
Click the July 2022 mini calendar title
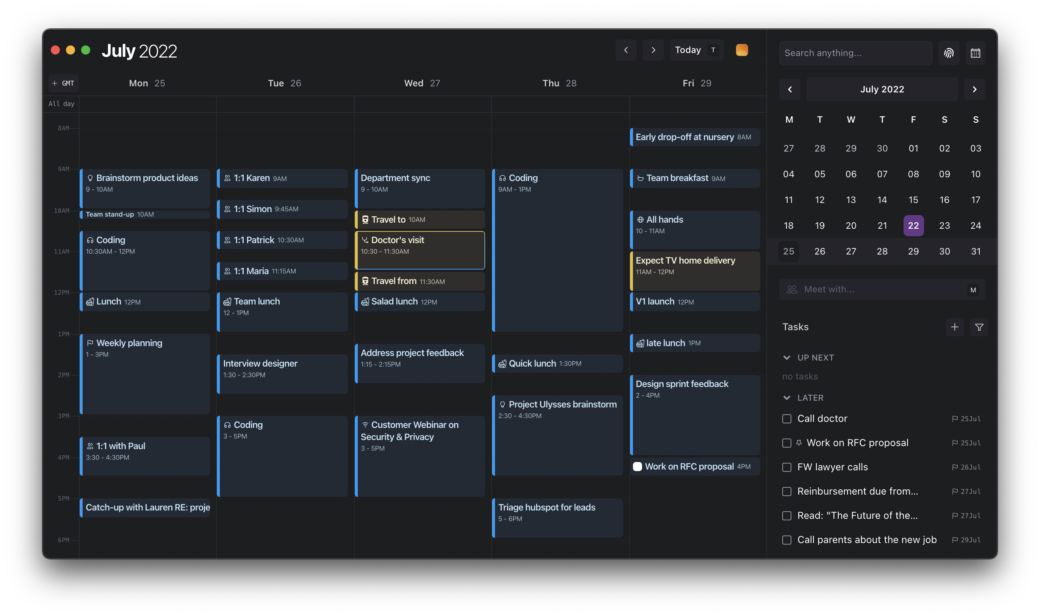tap(882, 89)
